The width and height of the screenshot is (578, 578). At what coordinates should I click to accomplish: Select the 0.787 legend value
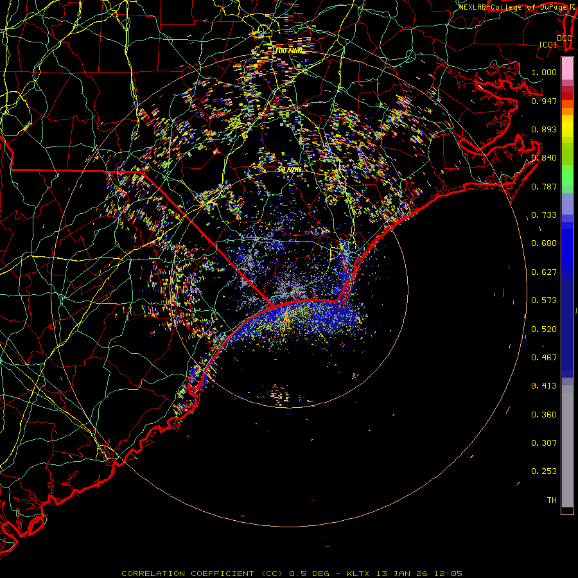pos(544,186)
